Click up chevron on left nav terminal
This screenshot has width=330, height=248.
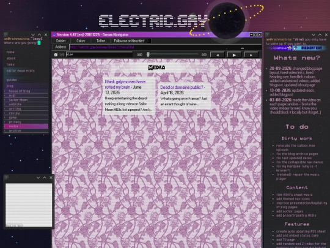(39, 35)
